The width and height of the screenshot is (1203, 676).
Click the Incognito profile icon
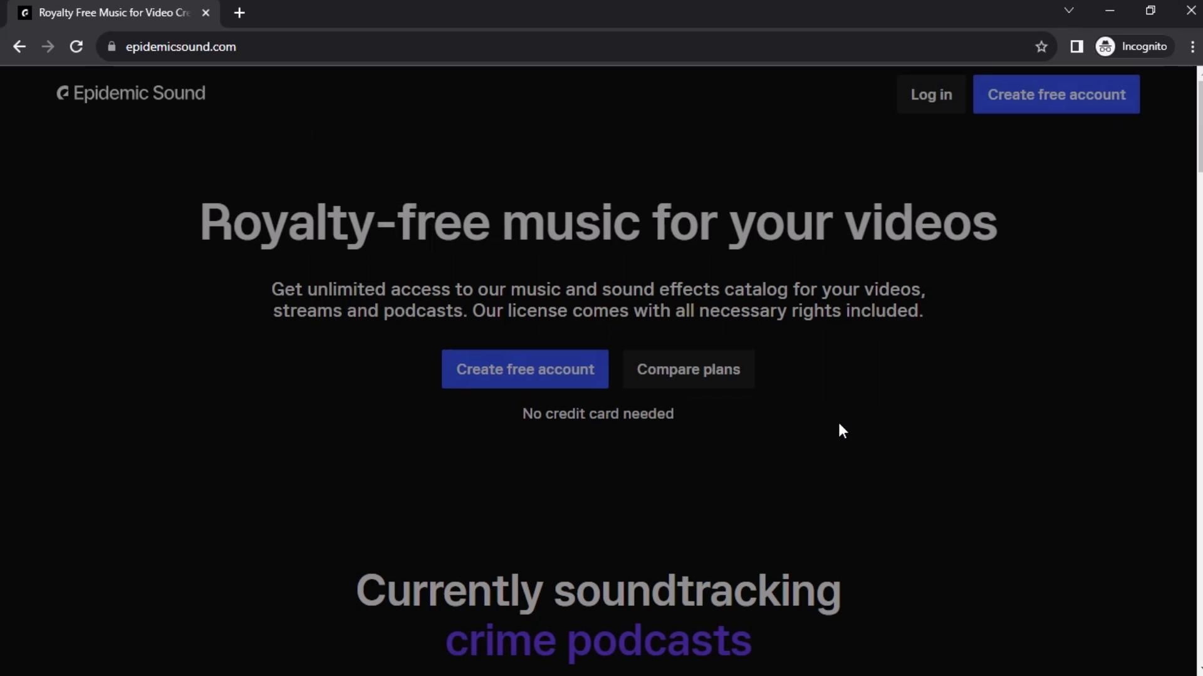[x=1105, y=47]
